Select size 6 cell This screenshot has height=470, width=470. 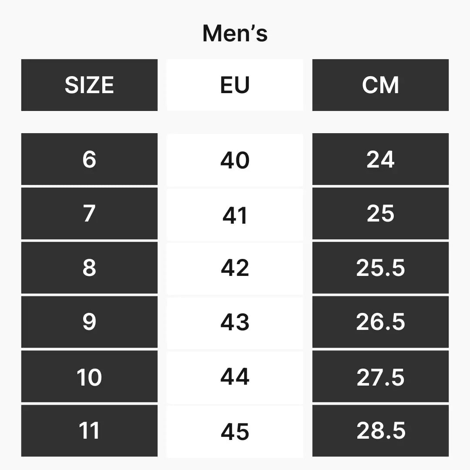tap(89, 159)
